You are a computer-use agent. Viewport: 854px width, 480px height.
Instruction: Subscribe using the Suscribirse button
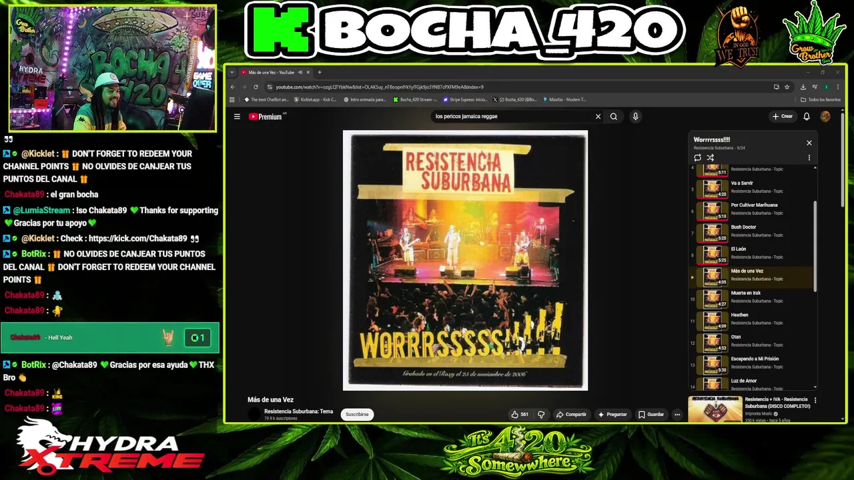[x=357, y=415]
